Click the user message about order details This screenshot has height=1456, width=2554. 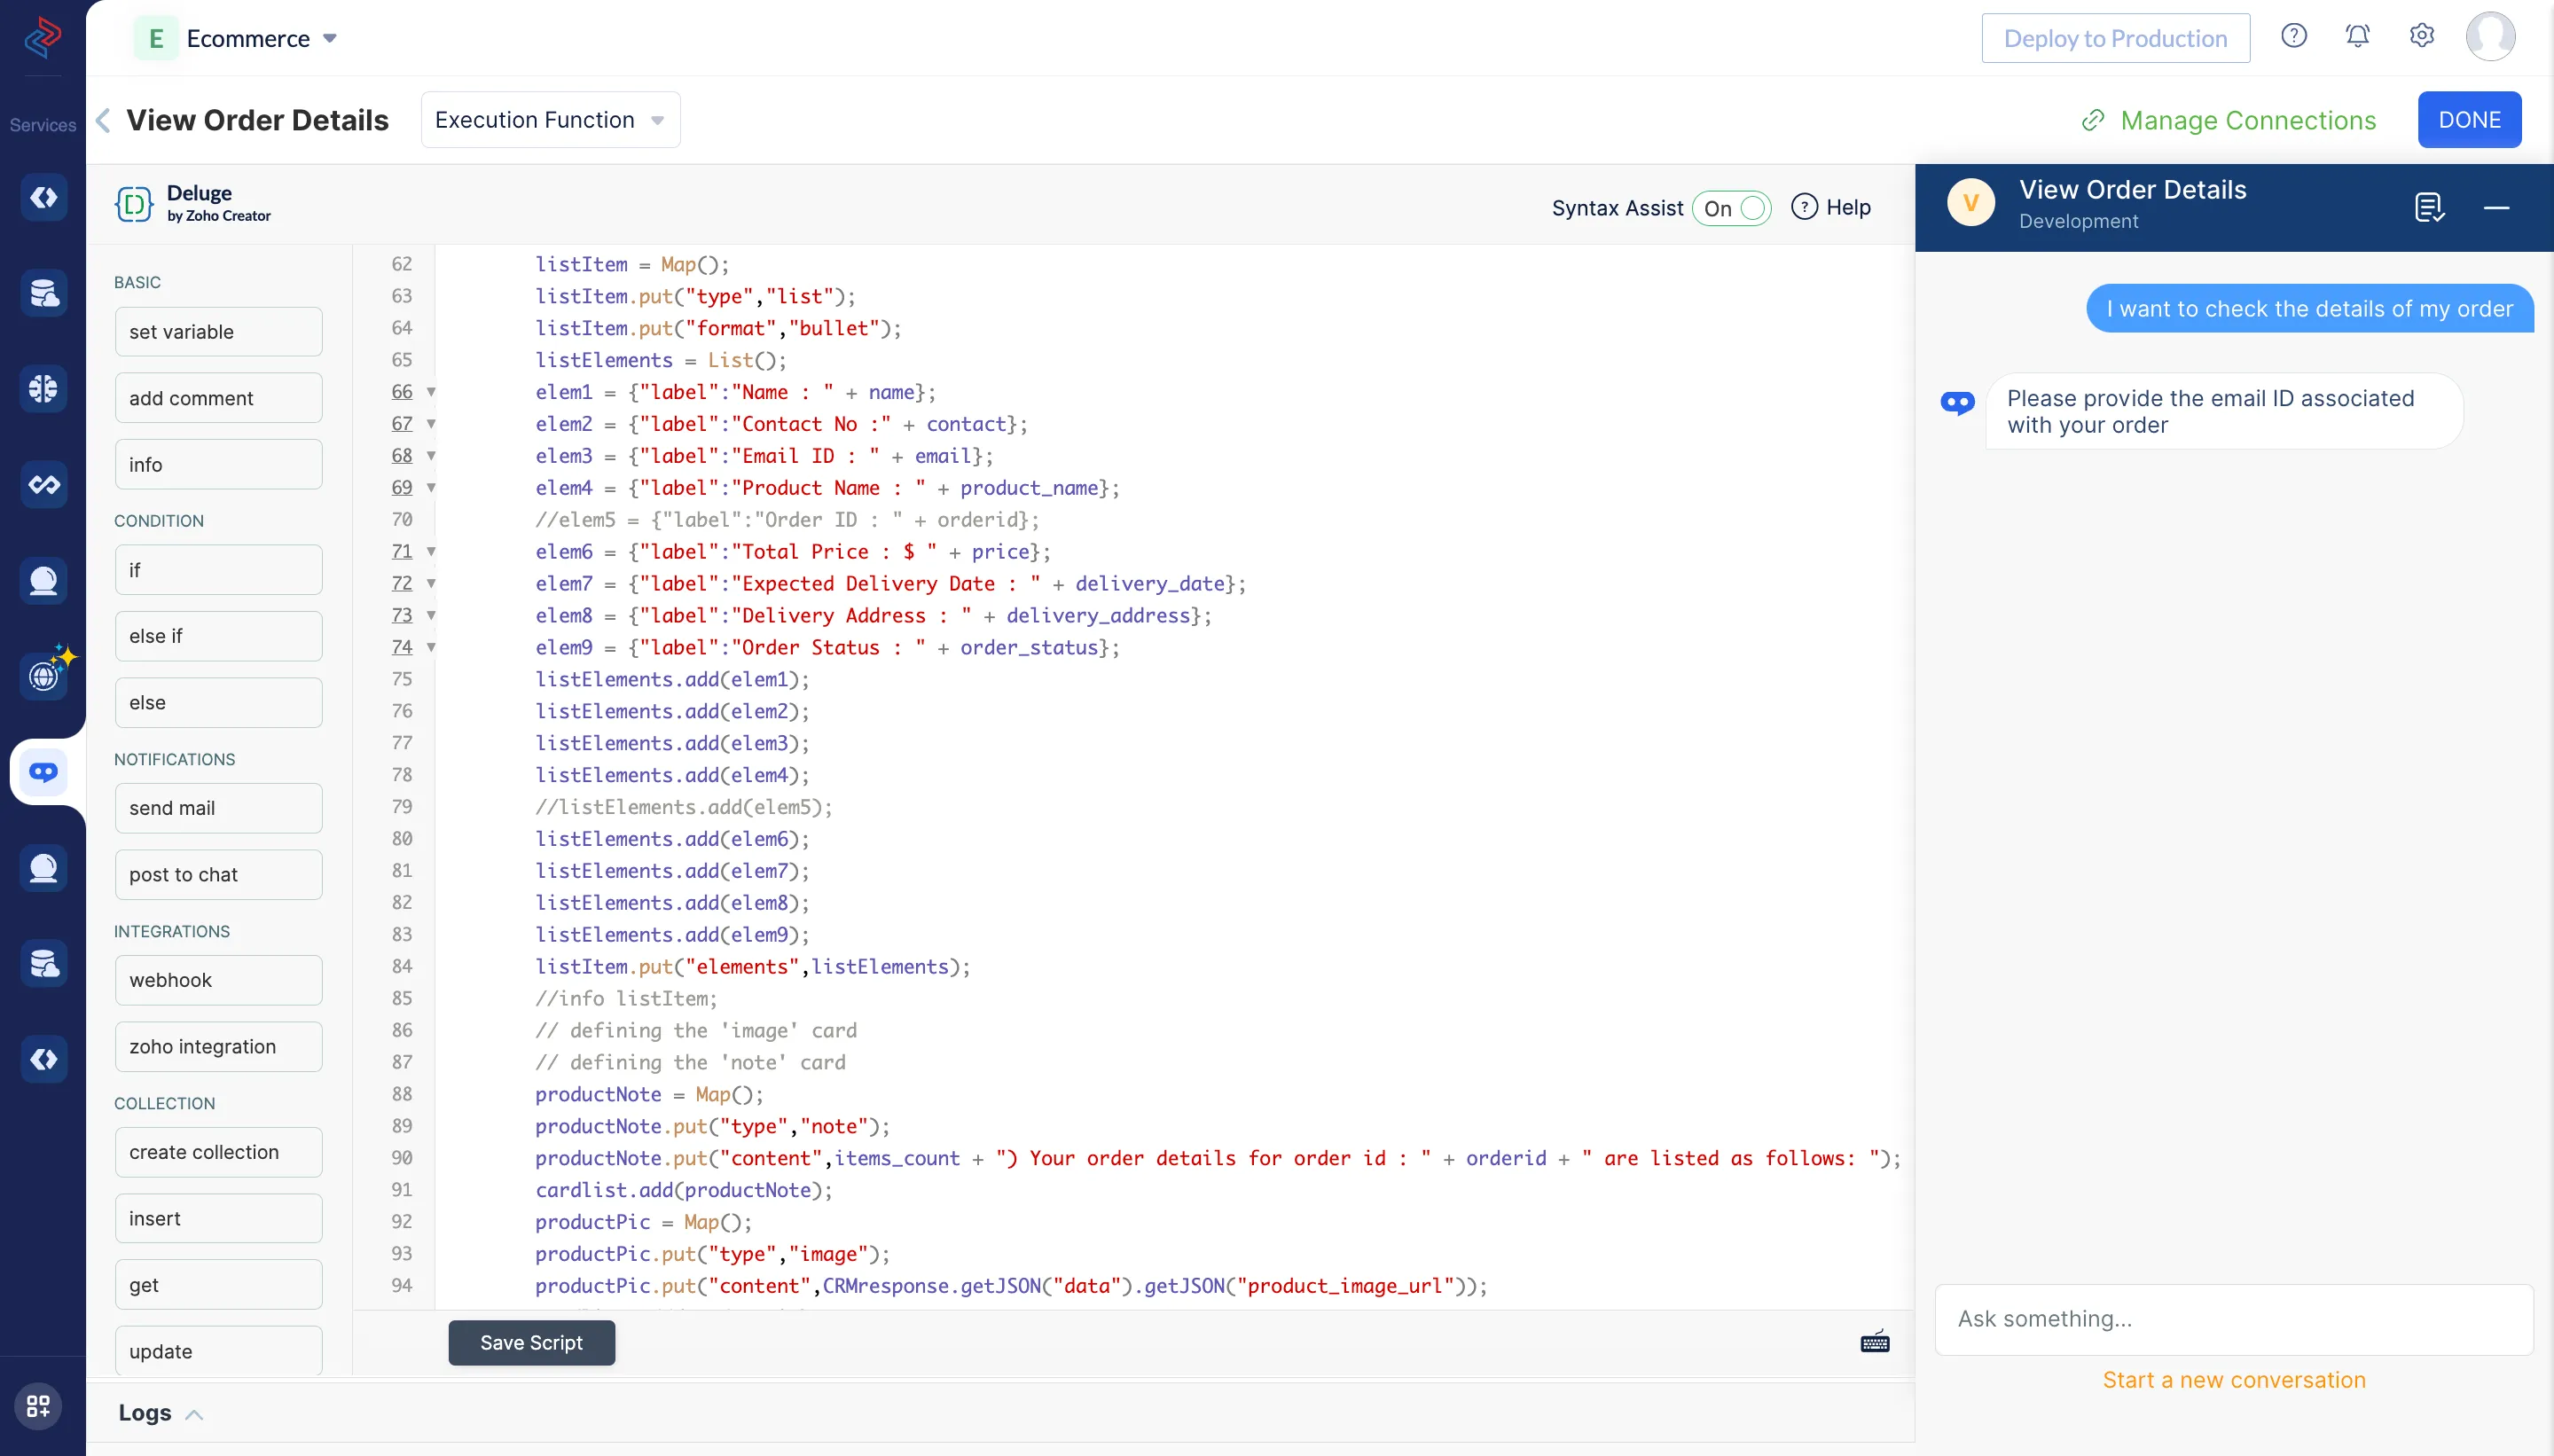click(x=2310, y=309)
